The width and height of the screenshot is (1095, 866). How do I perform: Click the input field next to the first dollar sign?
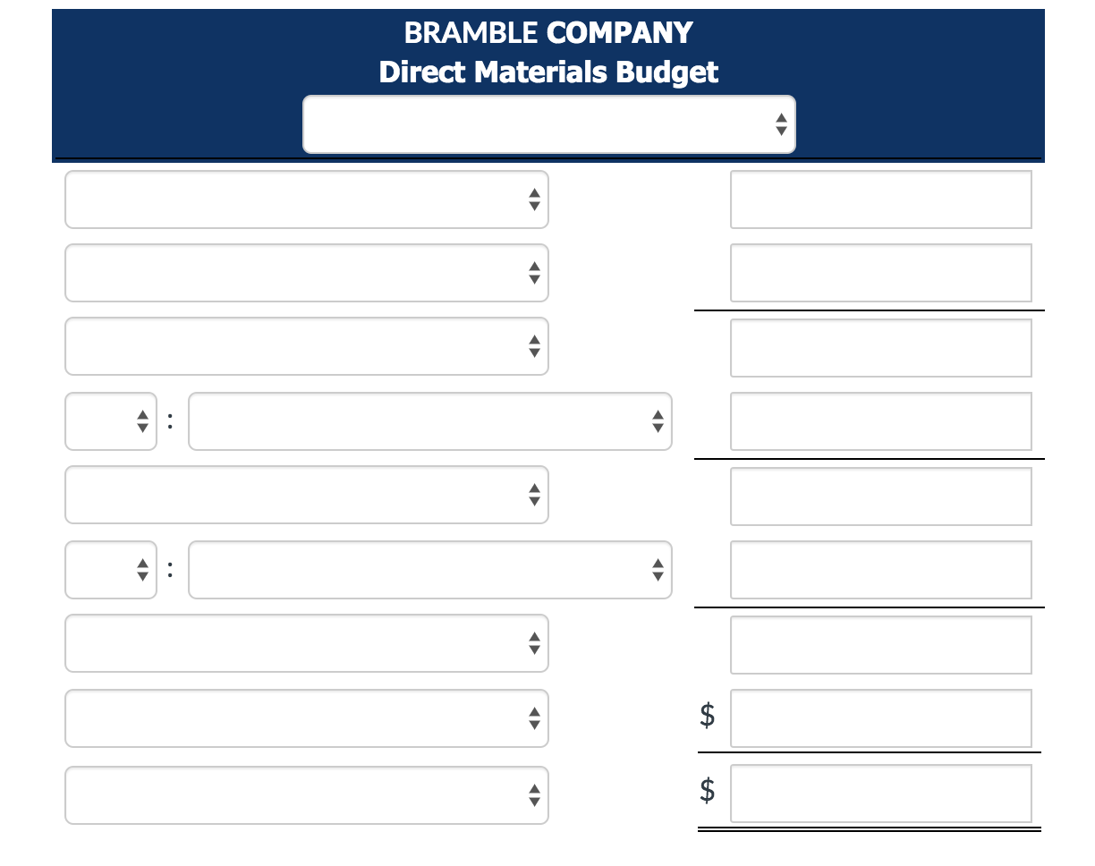pyautogui.click(x=881, y=718)
